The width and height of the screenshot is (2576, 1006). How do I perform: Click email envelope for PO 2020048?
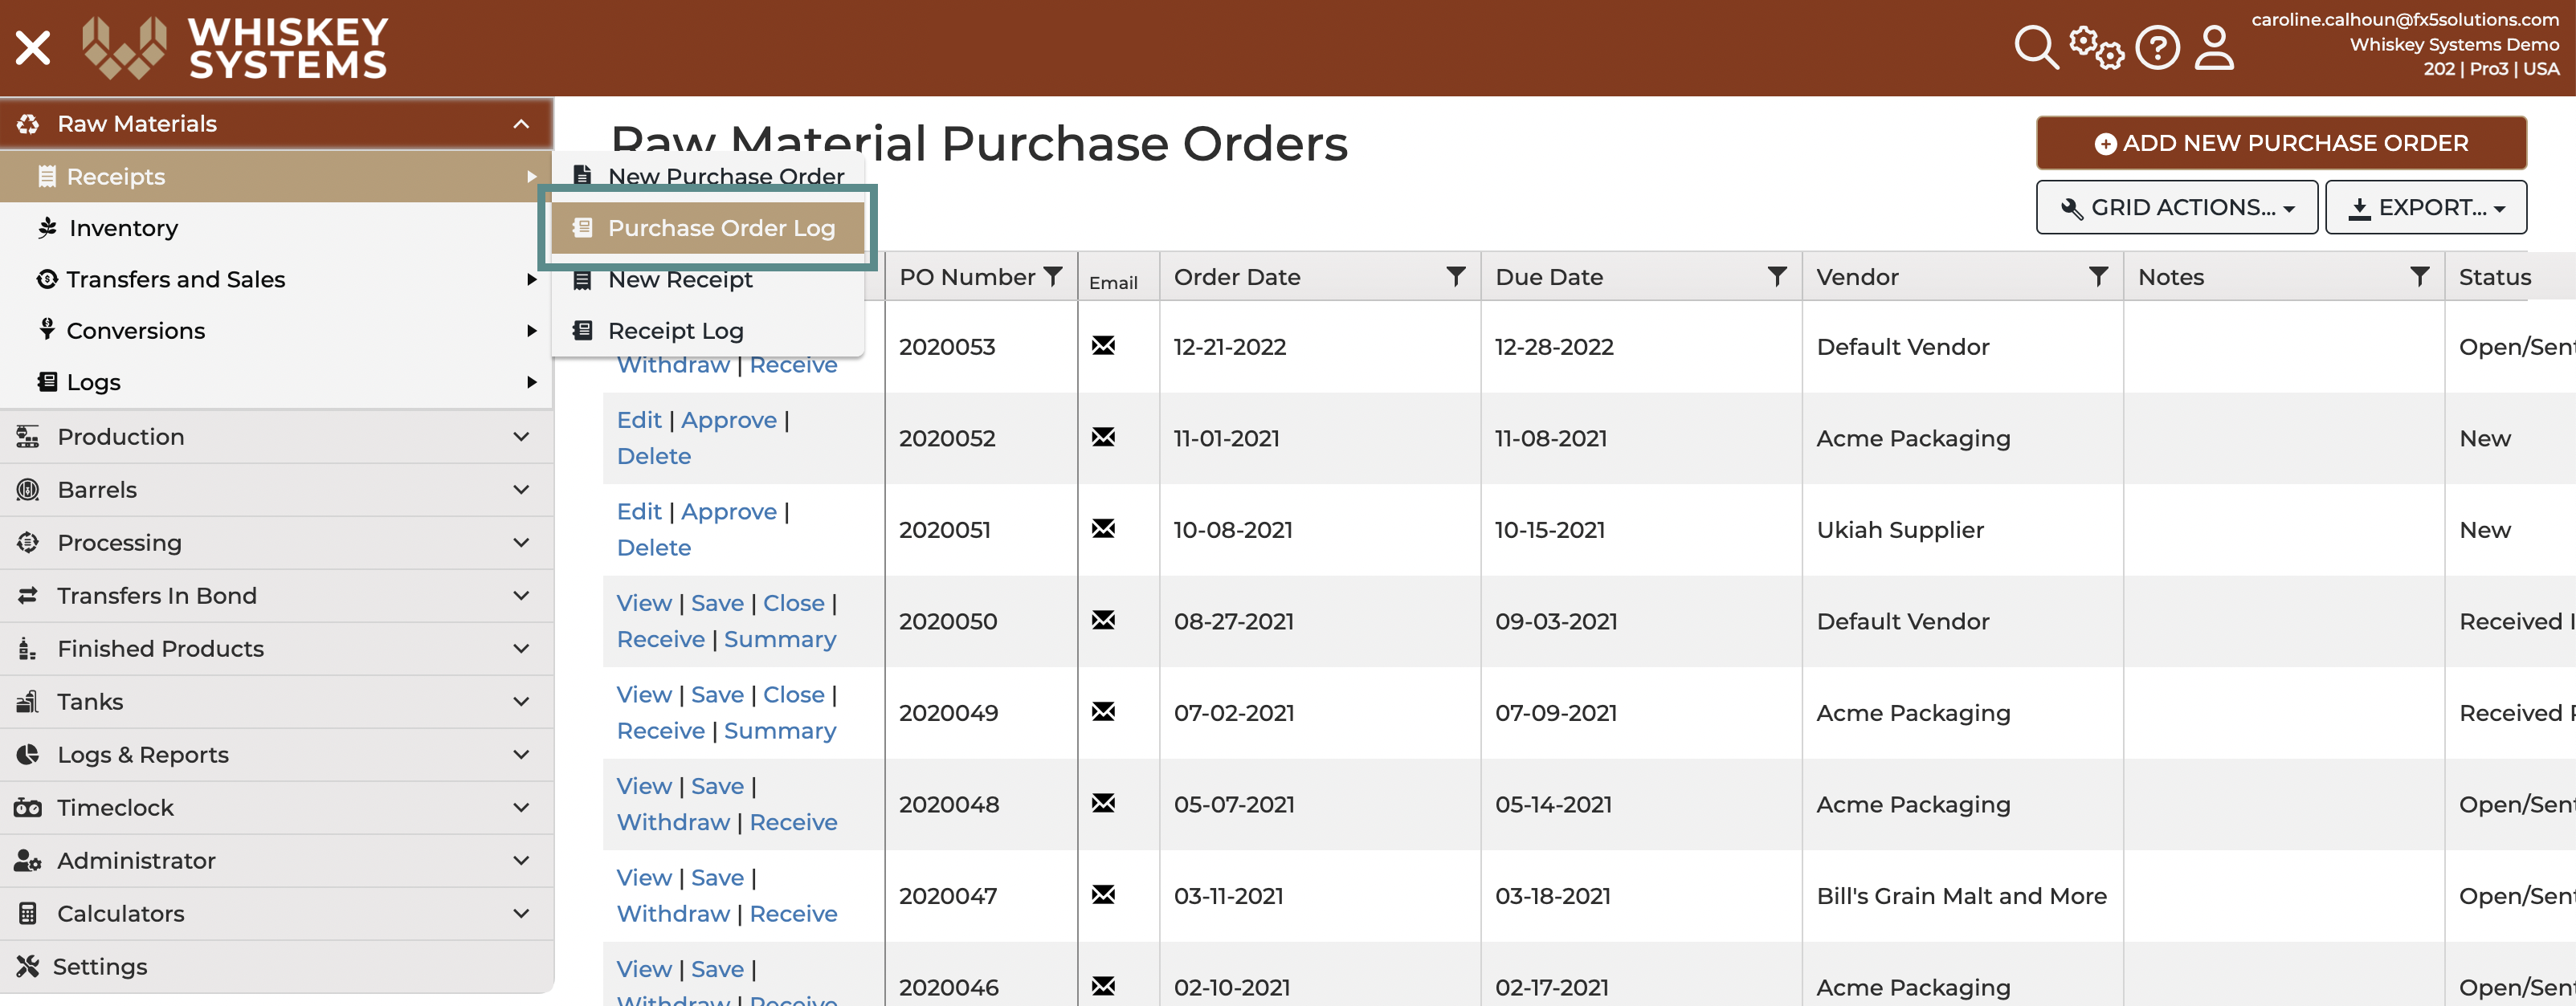point(1103,803)
